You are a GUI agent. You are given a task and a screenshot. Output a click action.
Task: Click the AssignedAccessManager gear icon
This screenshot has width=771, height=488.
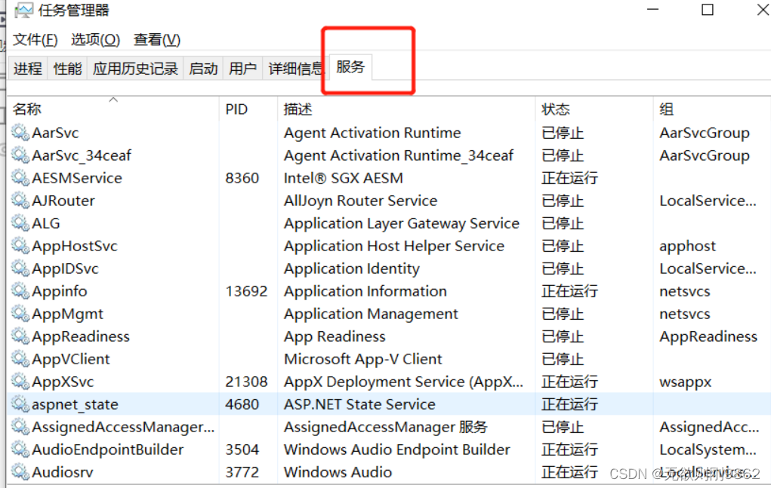click(x=20, y=427)
